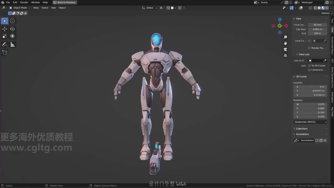Toggle X-ray mode
Image resolution: width=334 pixels, height=188 pixels.
[310, 8]
